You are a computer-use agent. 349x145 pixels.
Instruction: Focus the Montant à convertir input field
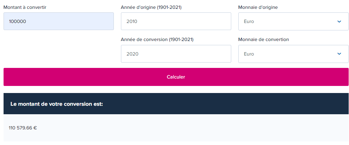coord(59,22)
